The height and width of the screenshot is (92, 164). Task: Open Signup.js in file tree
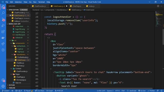tap(20, 52)
